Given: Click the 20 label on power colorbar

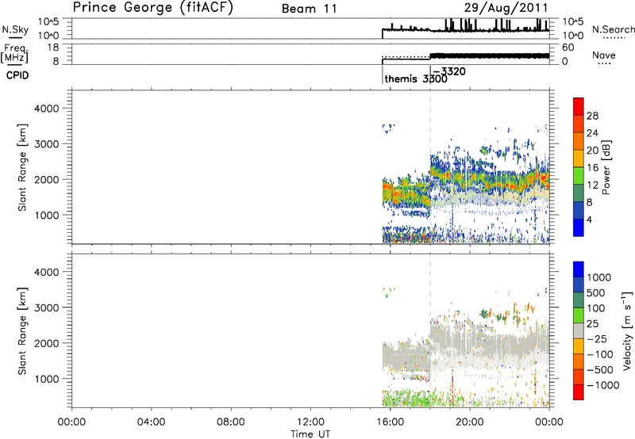Looking at the screenshot, I should pos(592,151).
